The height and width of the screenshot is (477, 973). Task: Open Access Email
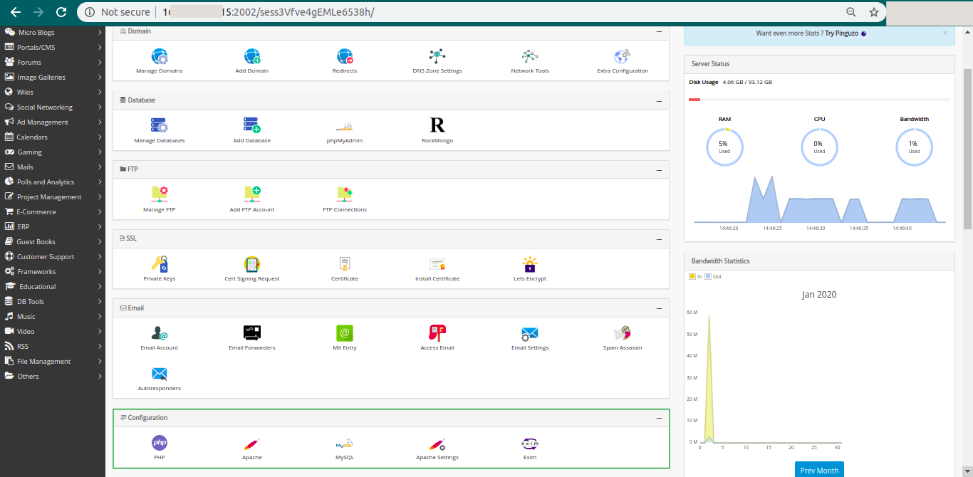[x=437, y=332]
